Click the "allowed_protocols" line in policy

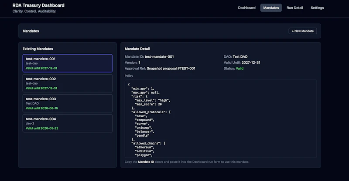pyautogui.click(x=151, y=112)
